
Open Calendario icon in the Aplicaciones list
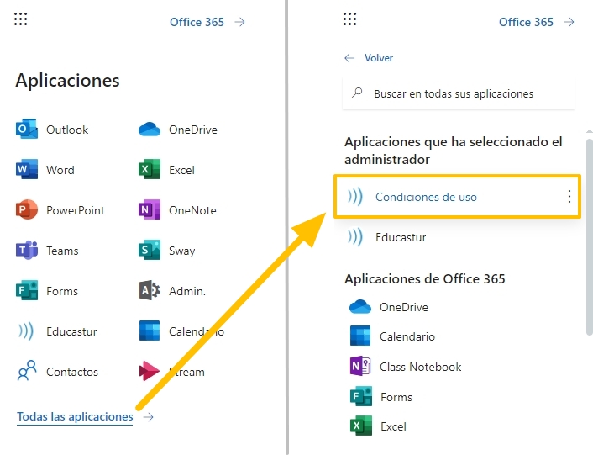tap(150, 331)
